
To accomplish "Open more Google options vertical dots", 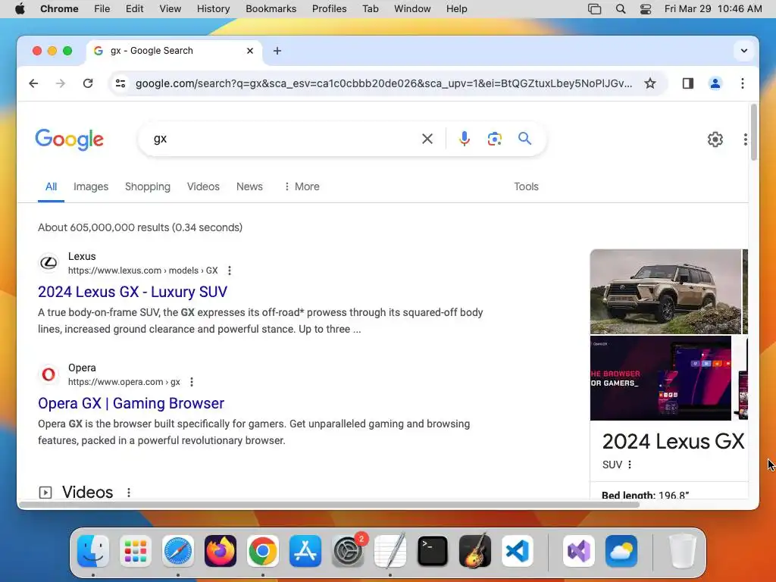I will (746, 139).
